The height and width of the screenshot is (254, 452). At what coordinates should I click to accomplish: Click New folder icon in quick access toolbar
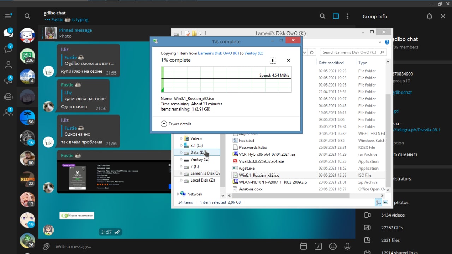click(195, 34)
